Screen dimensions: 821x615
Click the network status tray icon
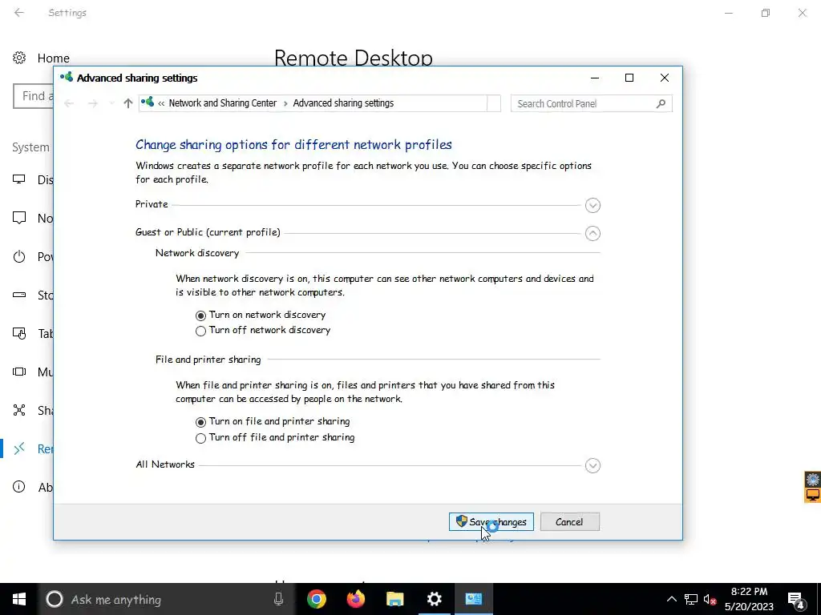coord(691,599)
